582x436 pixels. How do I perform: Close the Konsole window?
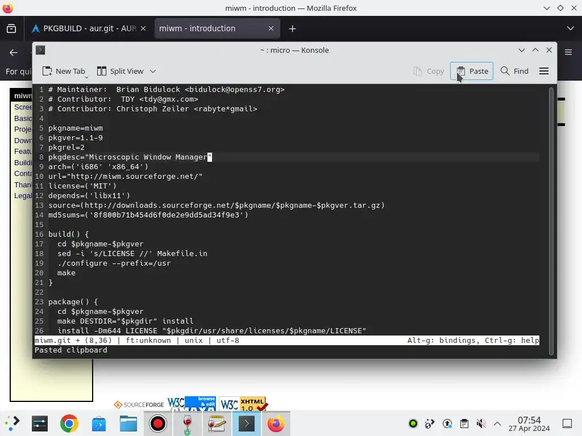(549, 50)
